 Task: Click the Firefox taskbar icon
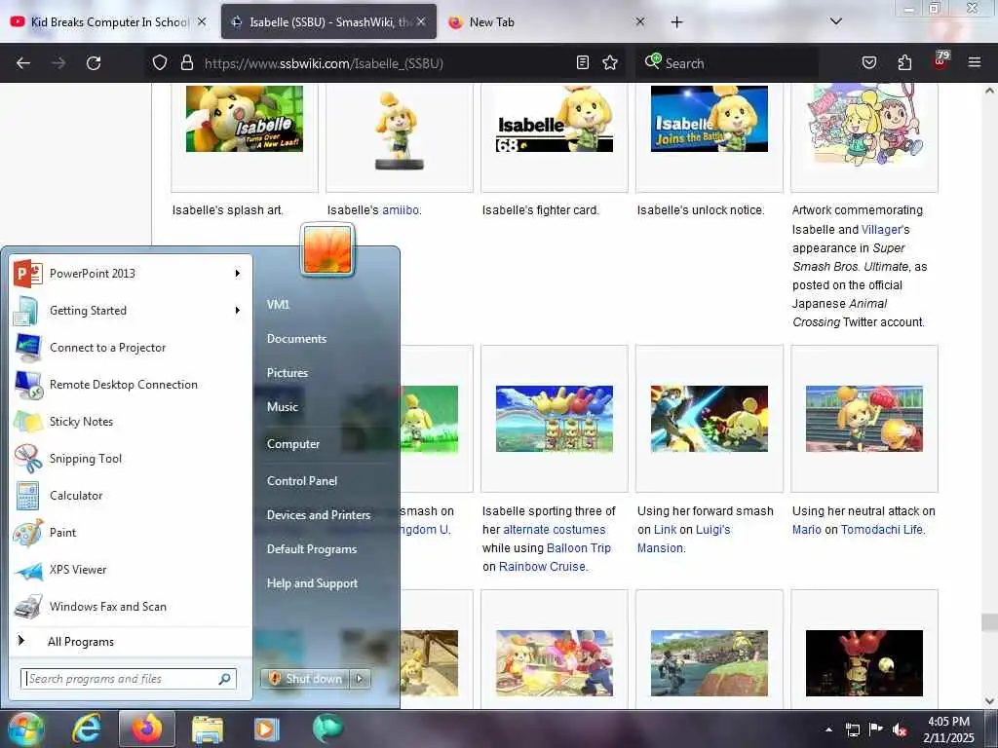pyautogui.click(x=147, y=729)
